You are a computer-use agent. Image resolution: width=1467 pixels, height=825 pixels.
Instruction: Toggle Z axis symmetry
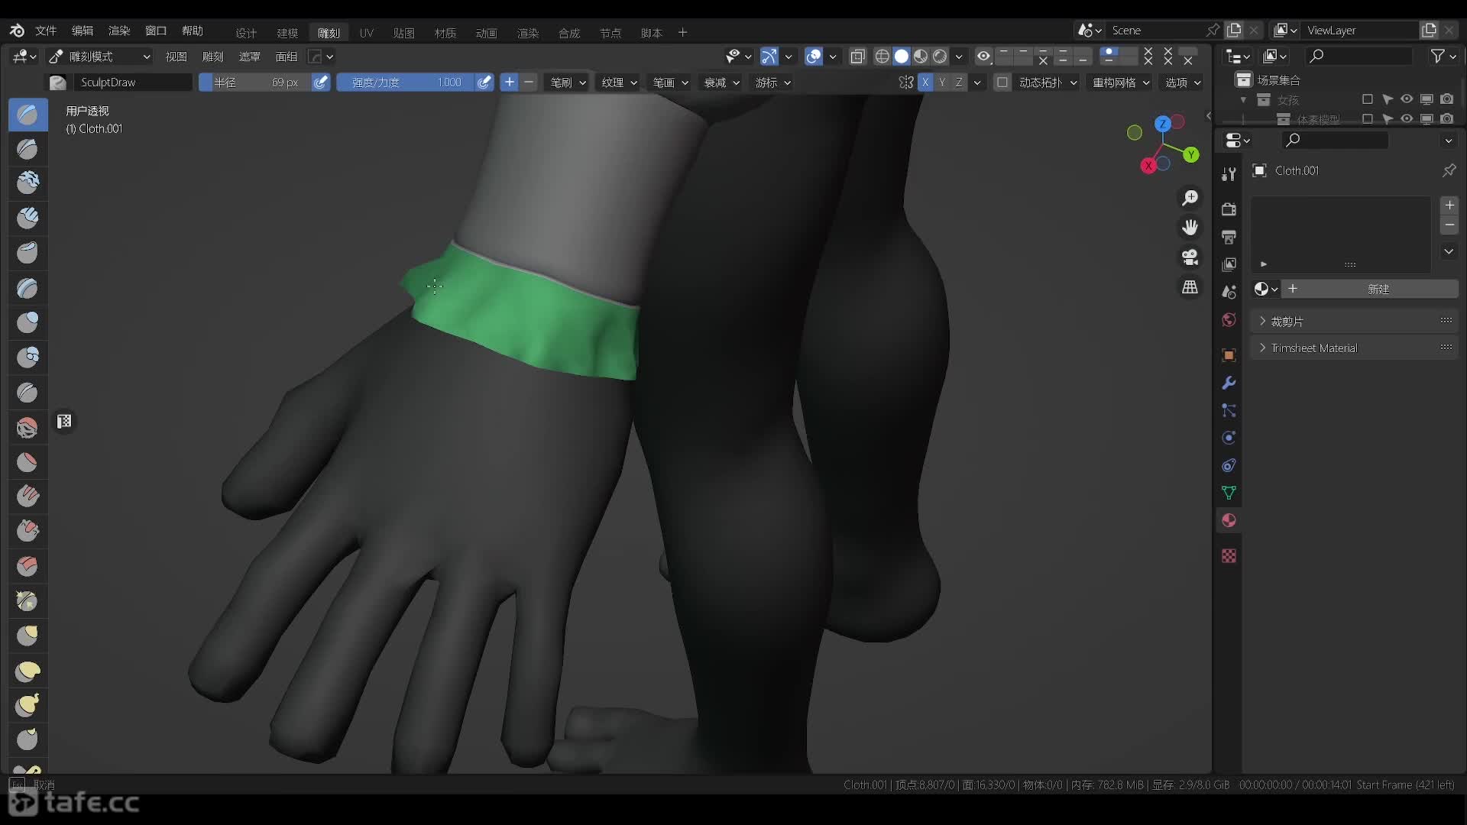[959, 82]
